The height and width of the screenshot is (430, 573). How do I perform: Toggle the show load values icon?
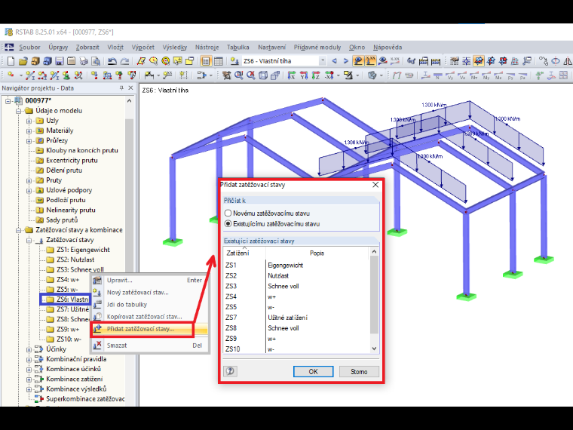[370, 61]
